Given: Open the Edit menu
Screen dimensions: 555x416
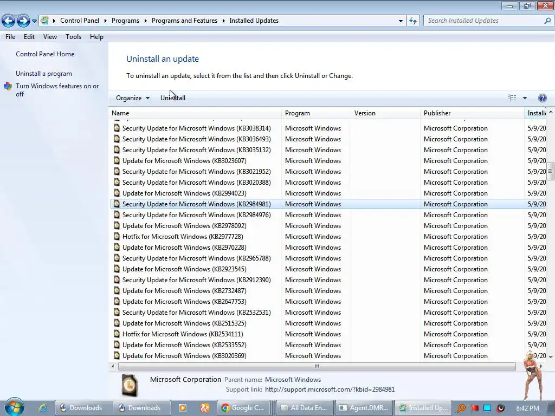Looking at the screenshot, I should point(29,37).
